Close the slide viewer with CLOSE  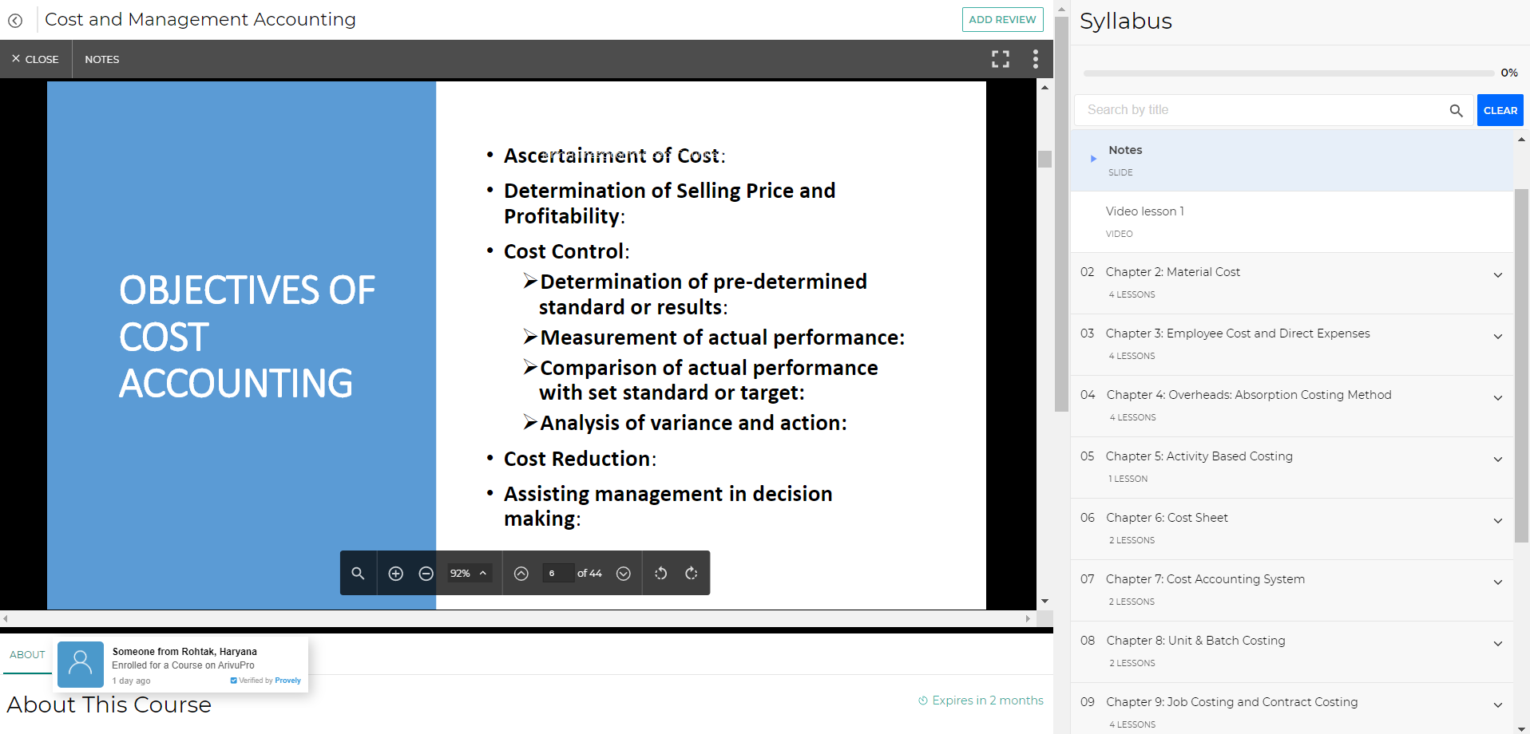pyautogui.click(x=35, y=59)
